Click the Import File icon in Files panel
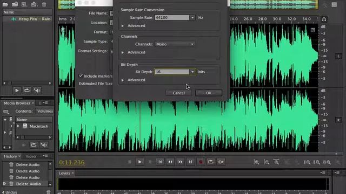 pos(15,4)
